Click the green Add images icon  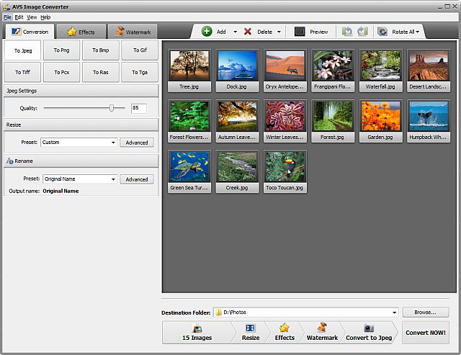click(x=207, y=32)
